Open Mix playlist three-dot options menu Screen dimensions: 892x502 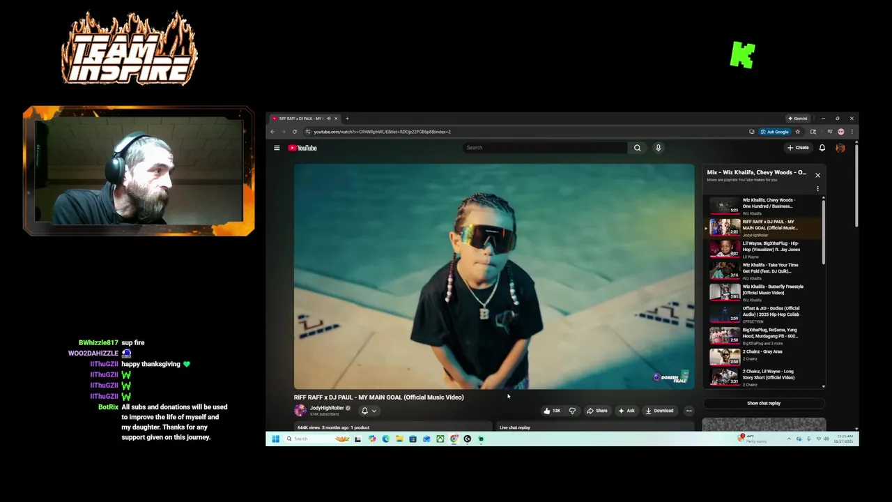pyautogui.click(x=817, y=188)
